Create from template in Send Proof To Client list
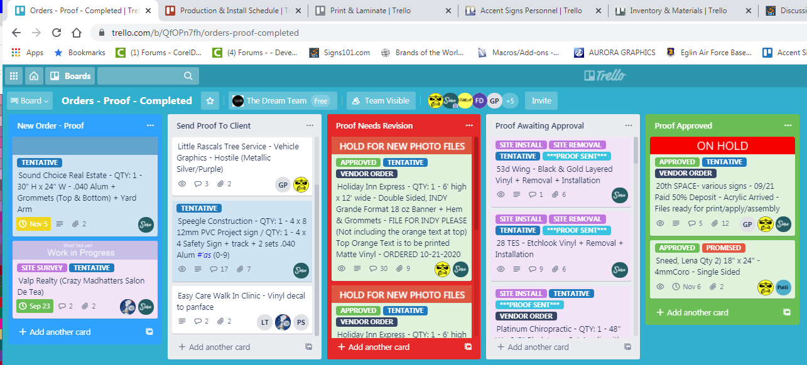This screenshot has height=365, width=807. coord(309,347)
